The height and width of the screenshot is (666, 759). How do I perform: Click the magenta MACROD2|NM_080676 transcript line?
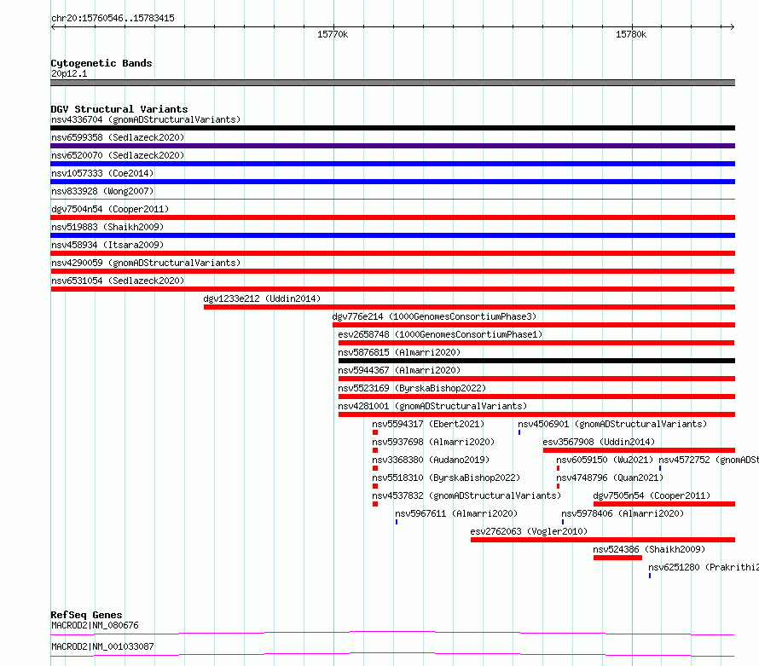pos(392,633)
